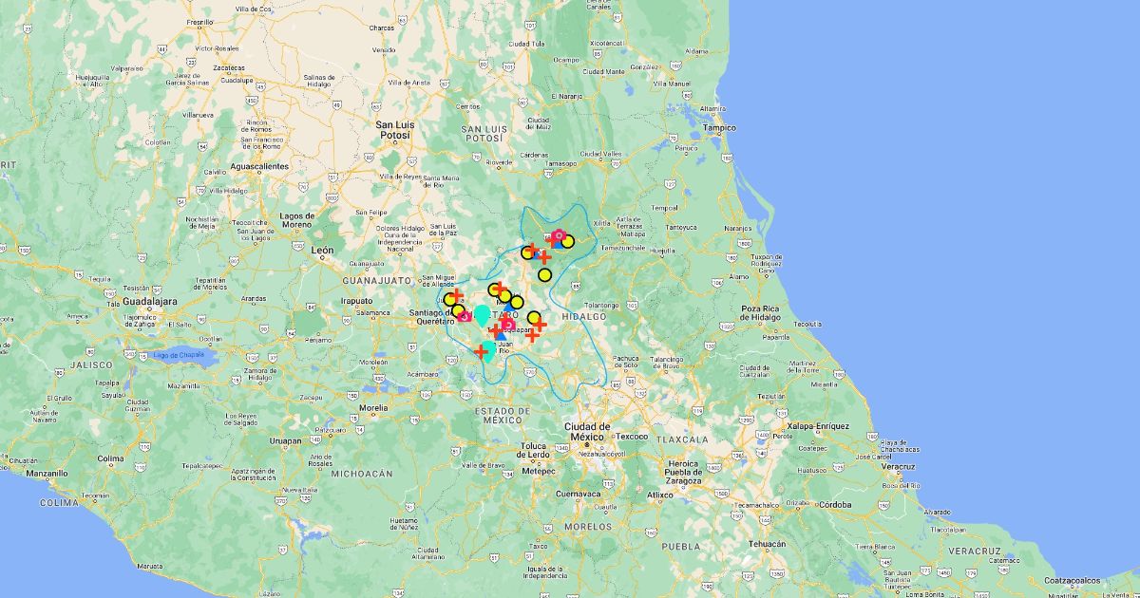Viewport: 1140px width, 598px height.
Task: Select the 'Aguascalientes' city label
Action: [x=258, y=166]
